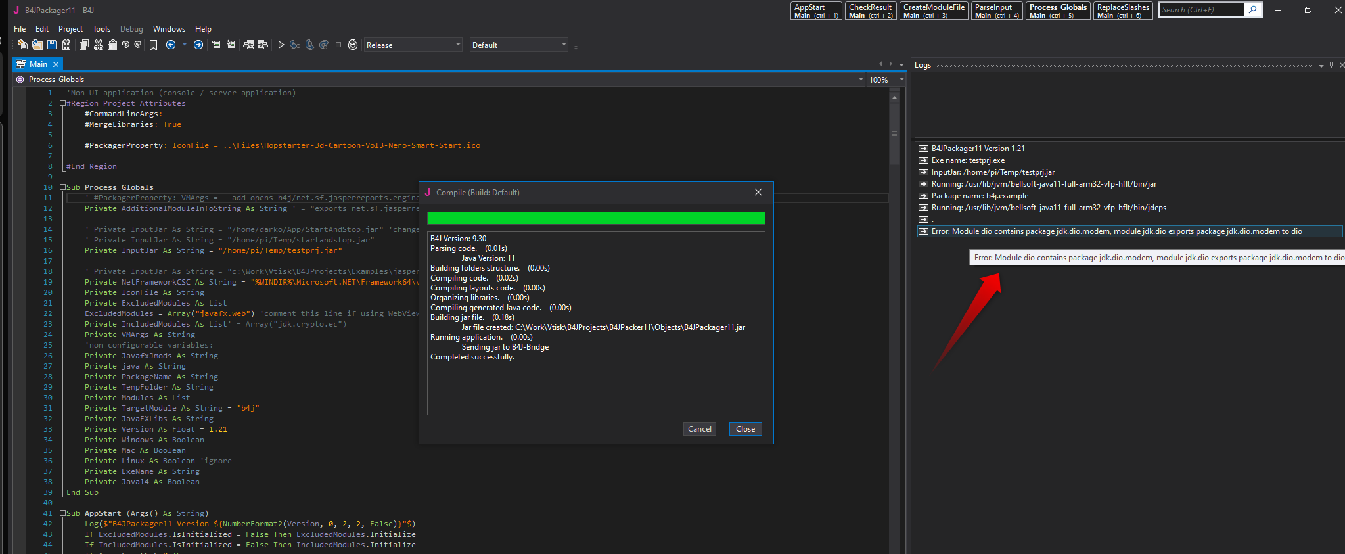Click the Cancel button in Compile dialog
This screenshot has height=554, width=1345.
pos(699,429)
